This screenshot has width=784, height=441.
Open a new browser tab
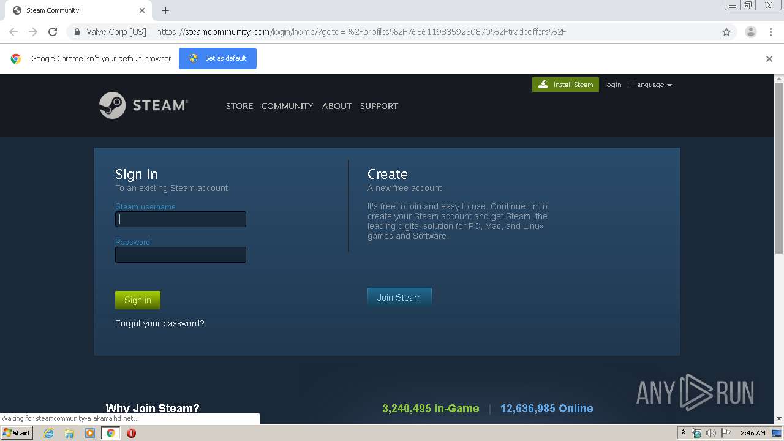(x=165, y=10)
